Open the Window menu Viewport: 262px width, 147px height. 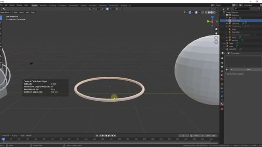coord(19,5)
